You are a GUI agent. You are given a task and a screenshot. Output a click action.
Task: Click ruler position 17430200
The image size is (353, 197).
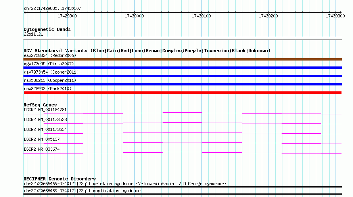tap(269, 16)
